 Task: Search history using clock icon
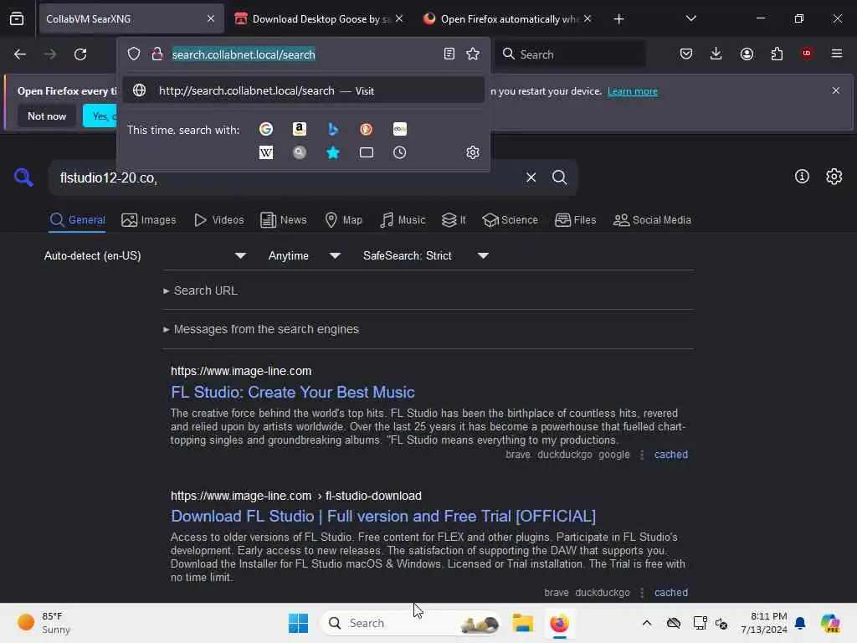[399, 152]
